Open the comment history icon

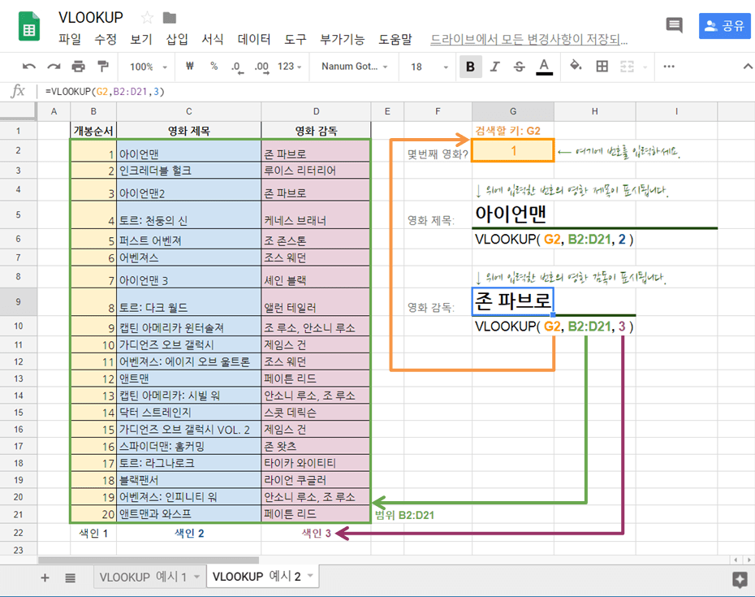click(674, 25)
